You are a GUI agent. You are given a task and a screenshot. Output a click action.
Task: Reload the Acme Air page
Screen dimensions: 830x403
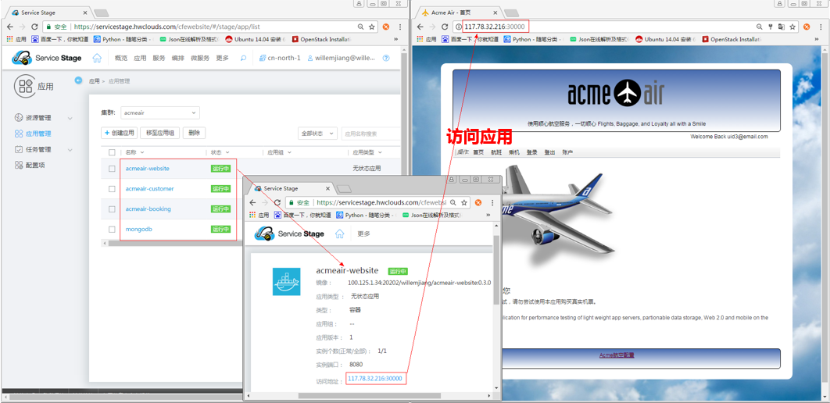[445, 27]
